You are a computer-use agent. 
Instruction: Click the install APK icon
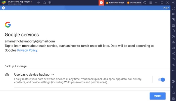point(173,48)
